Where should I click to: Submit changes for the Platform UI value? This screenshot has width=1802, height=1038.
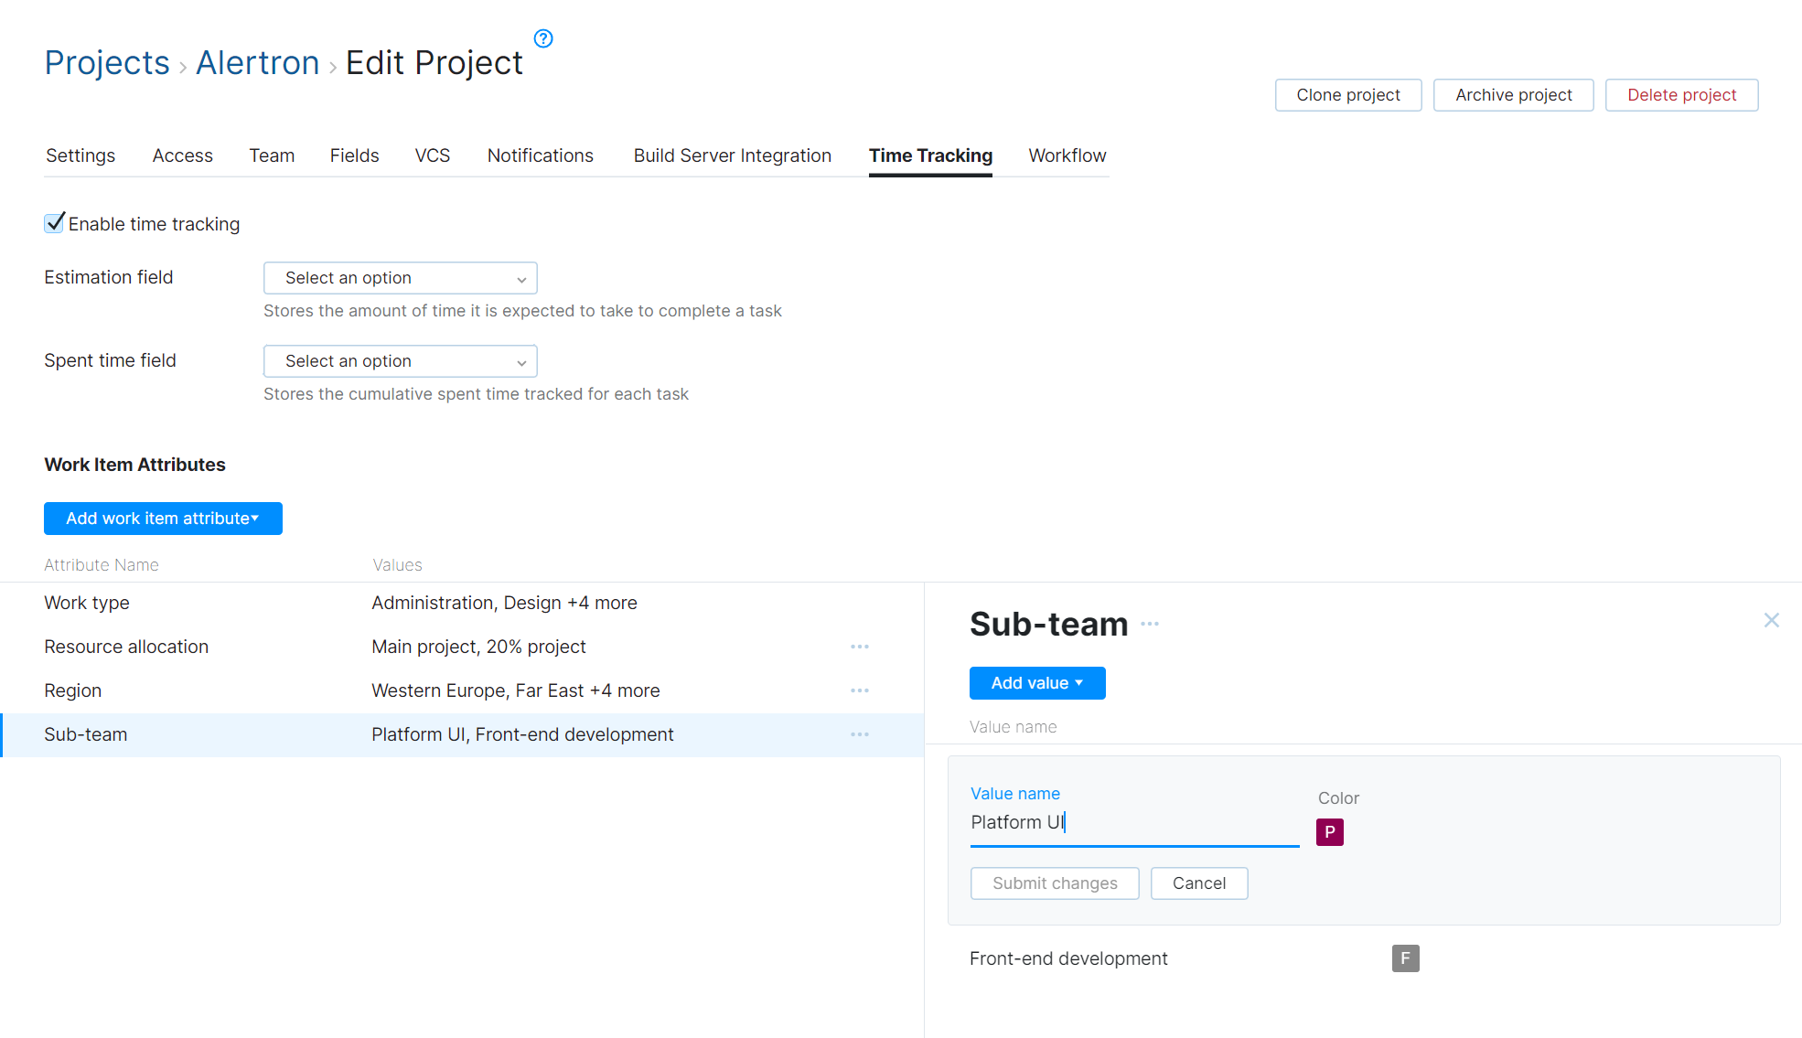[1054, 883]
